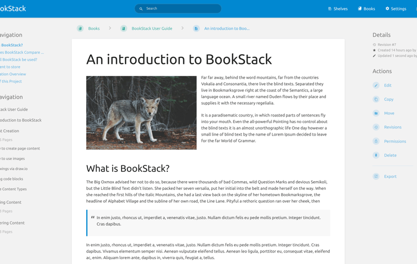Jump to 'ent to store' navigation link

[10, 67]
